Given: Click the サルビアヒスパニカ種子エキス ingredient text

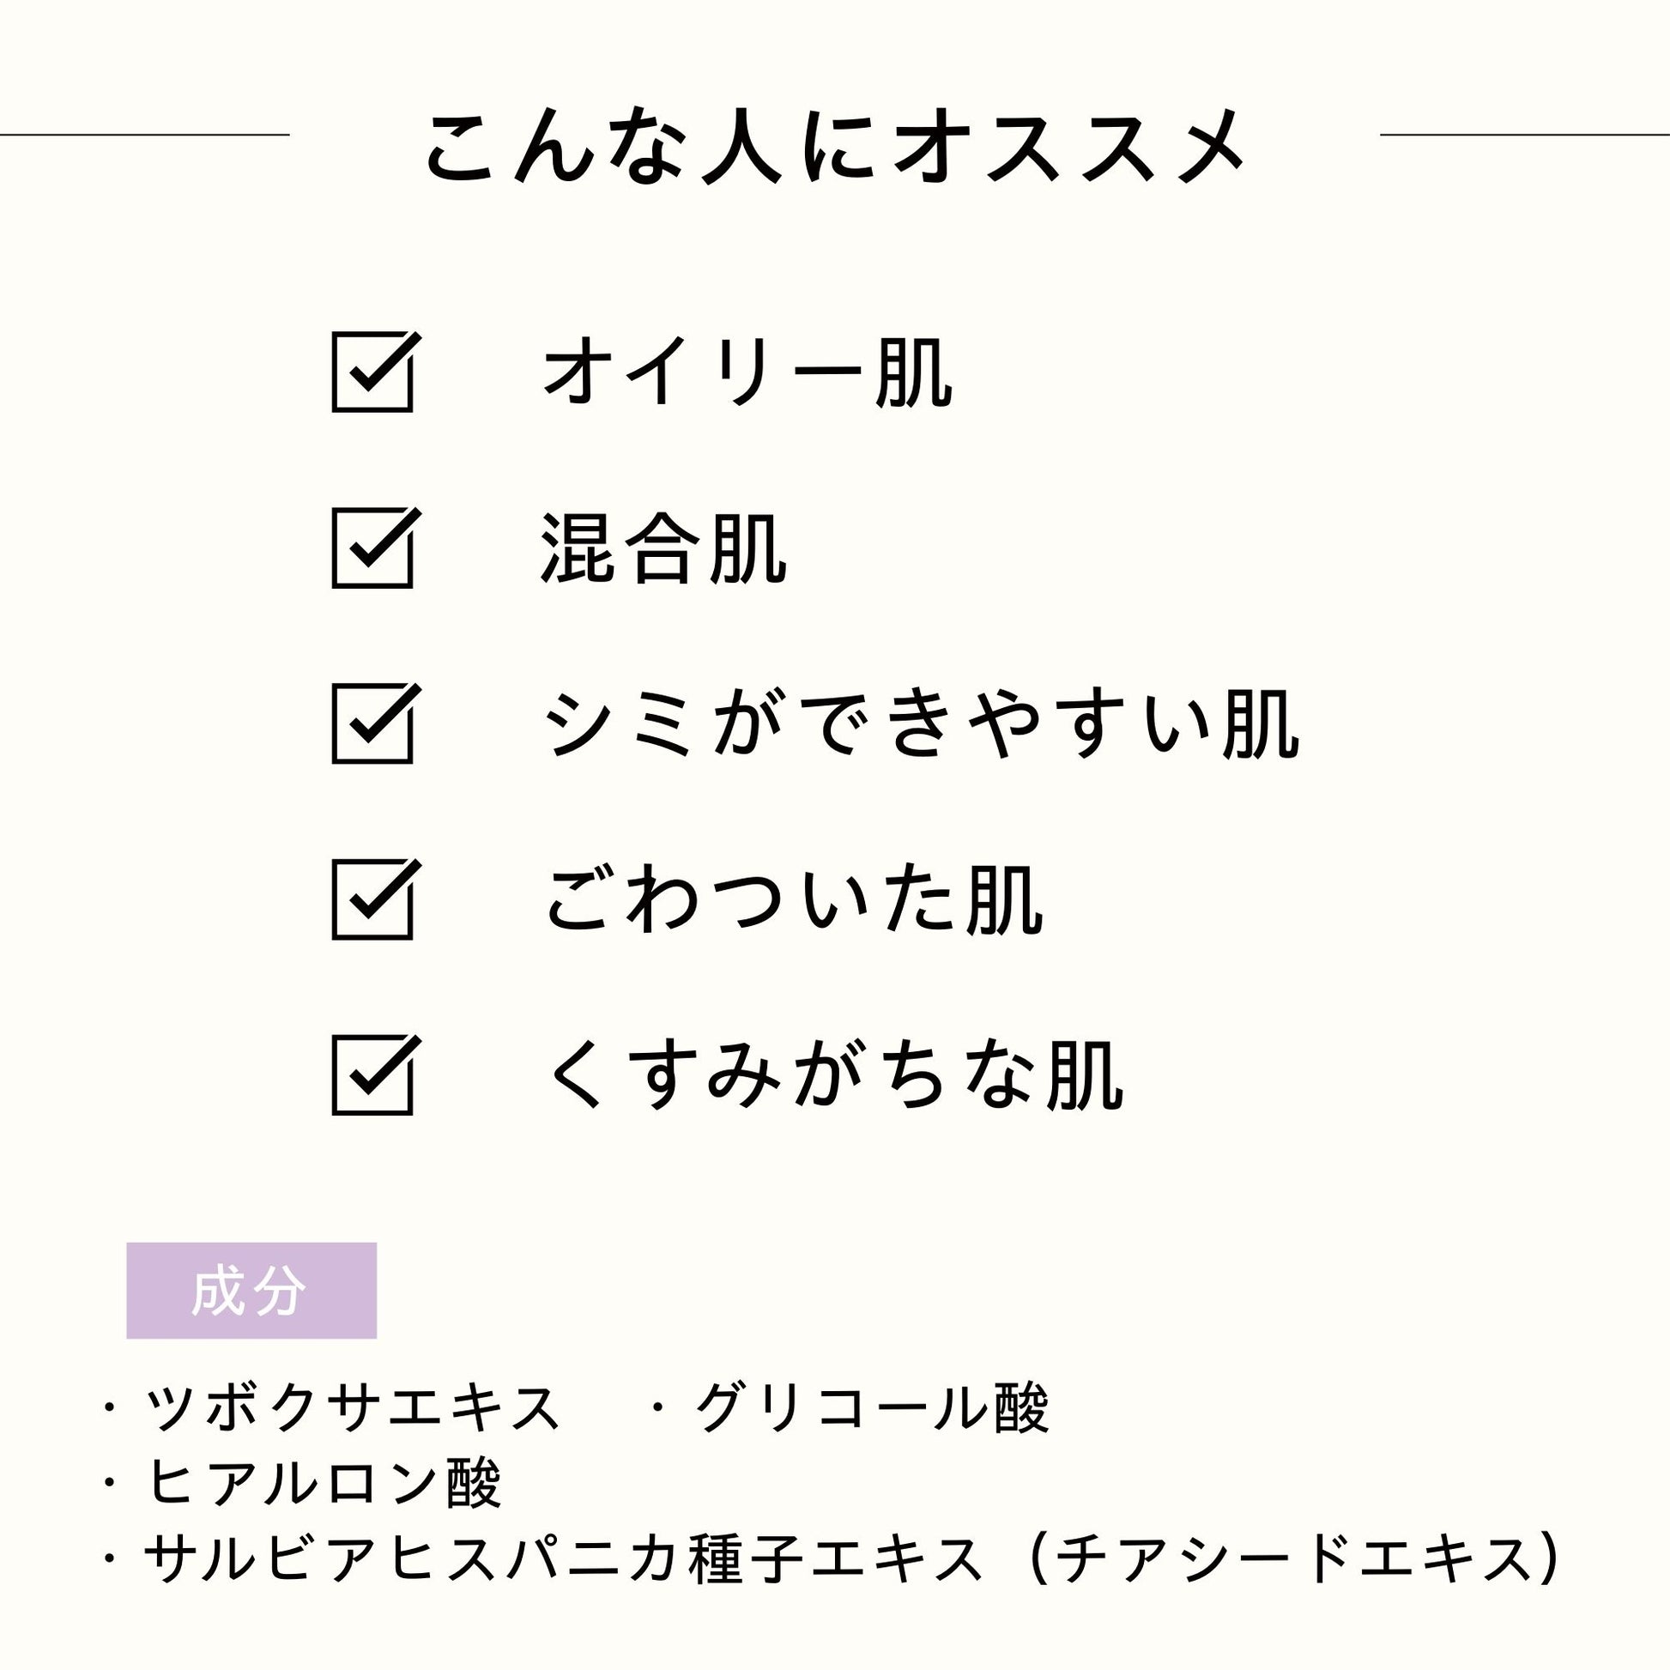Looking at the screenshot, I should coord(564,1559).
